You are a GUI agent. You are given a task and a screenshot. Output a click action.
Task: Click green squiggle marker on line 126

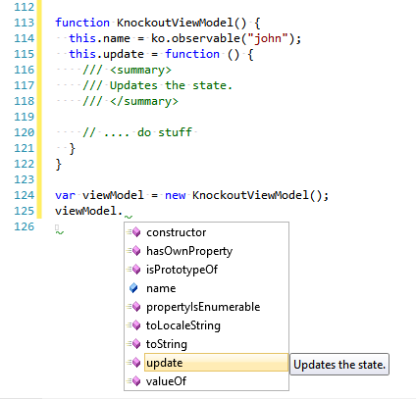point(60,232)
